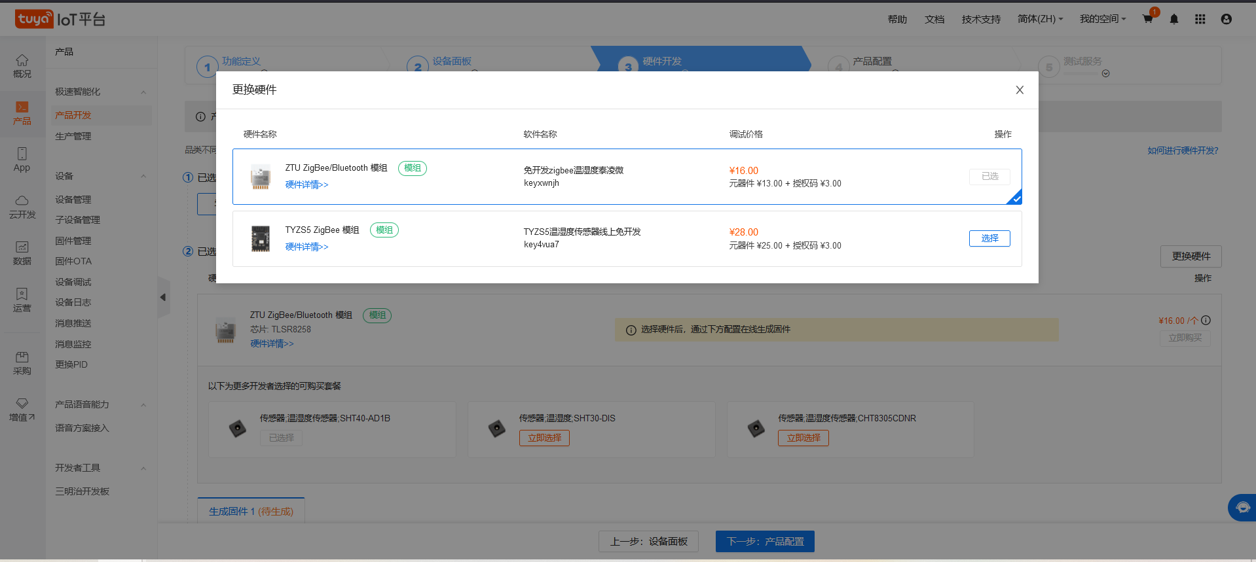Screen dimensions: 1256x562
Task: Open the App section sidebar icon
Action: click(22, 160)
